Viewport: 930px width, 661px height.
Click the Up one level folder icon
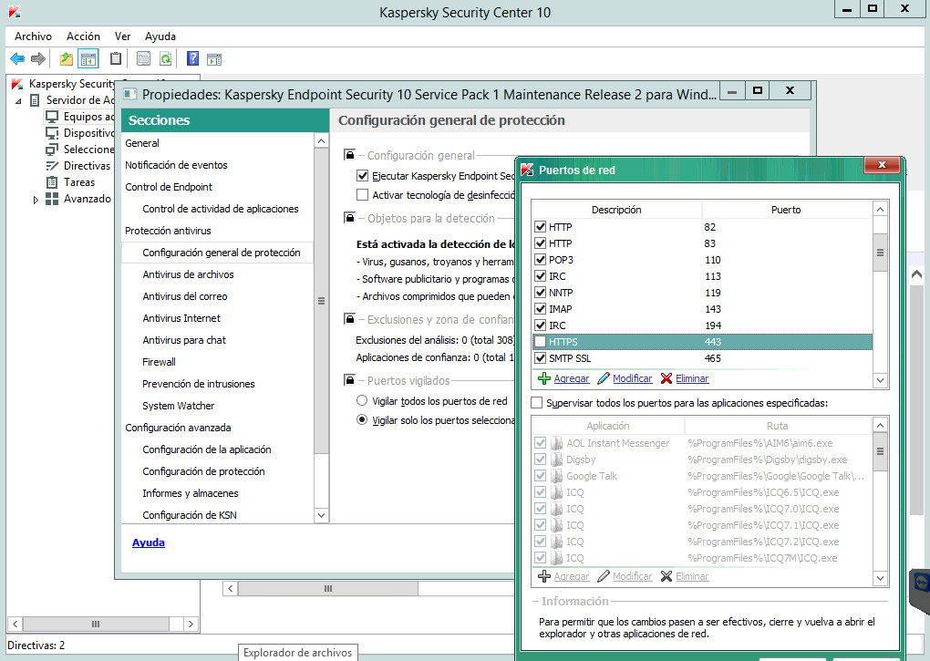[x=66, y=59]
